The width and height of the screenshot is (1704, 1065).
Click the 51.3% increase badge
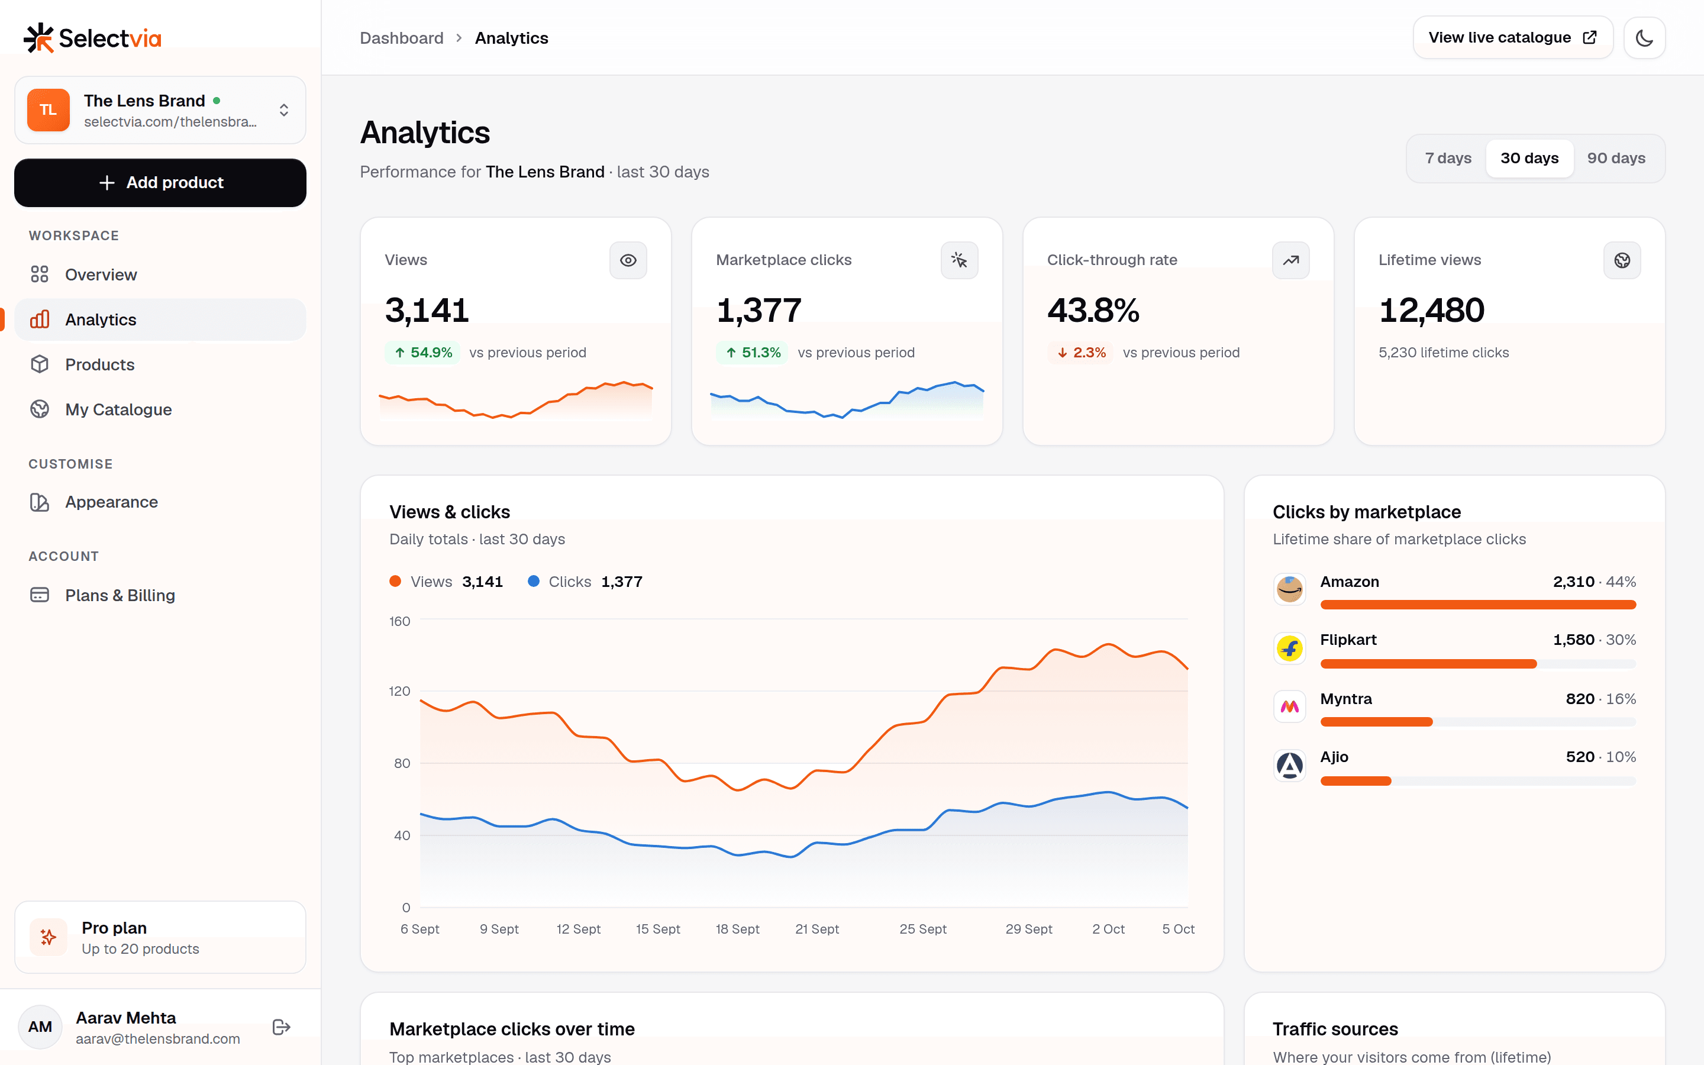click(753, 352)
